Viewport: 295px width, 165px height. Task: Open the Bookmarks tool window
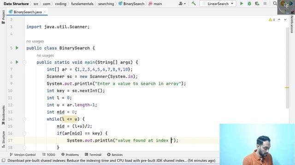(3, 115)
